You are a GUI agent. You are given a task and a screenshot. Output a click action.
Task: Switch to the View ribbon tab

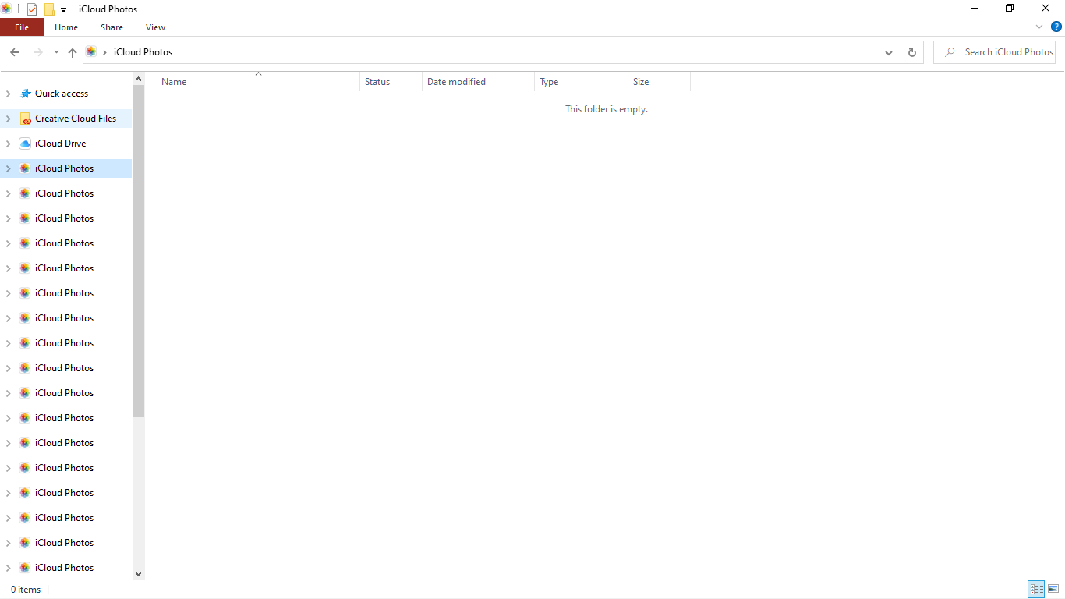155,27
